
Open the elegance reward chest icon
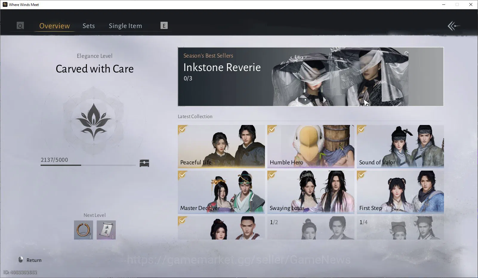pos(144,163)
